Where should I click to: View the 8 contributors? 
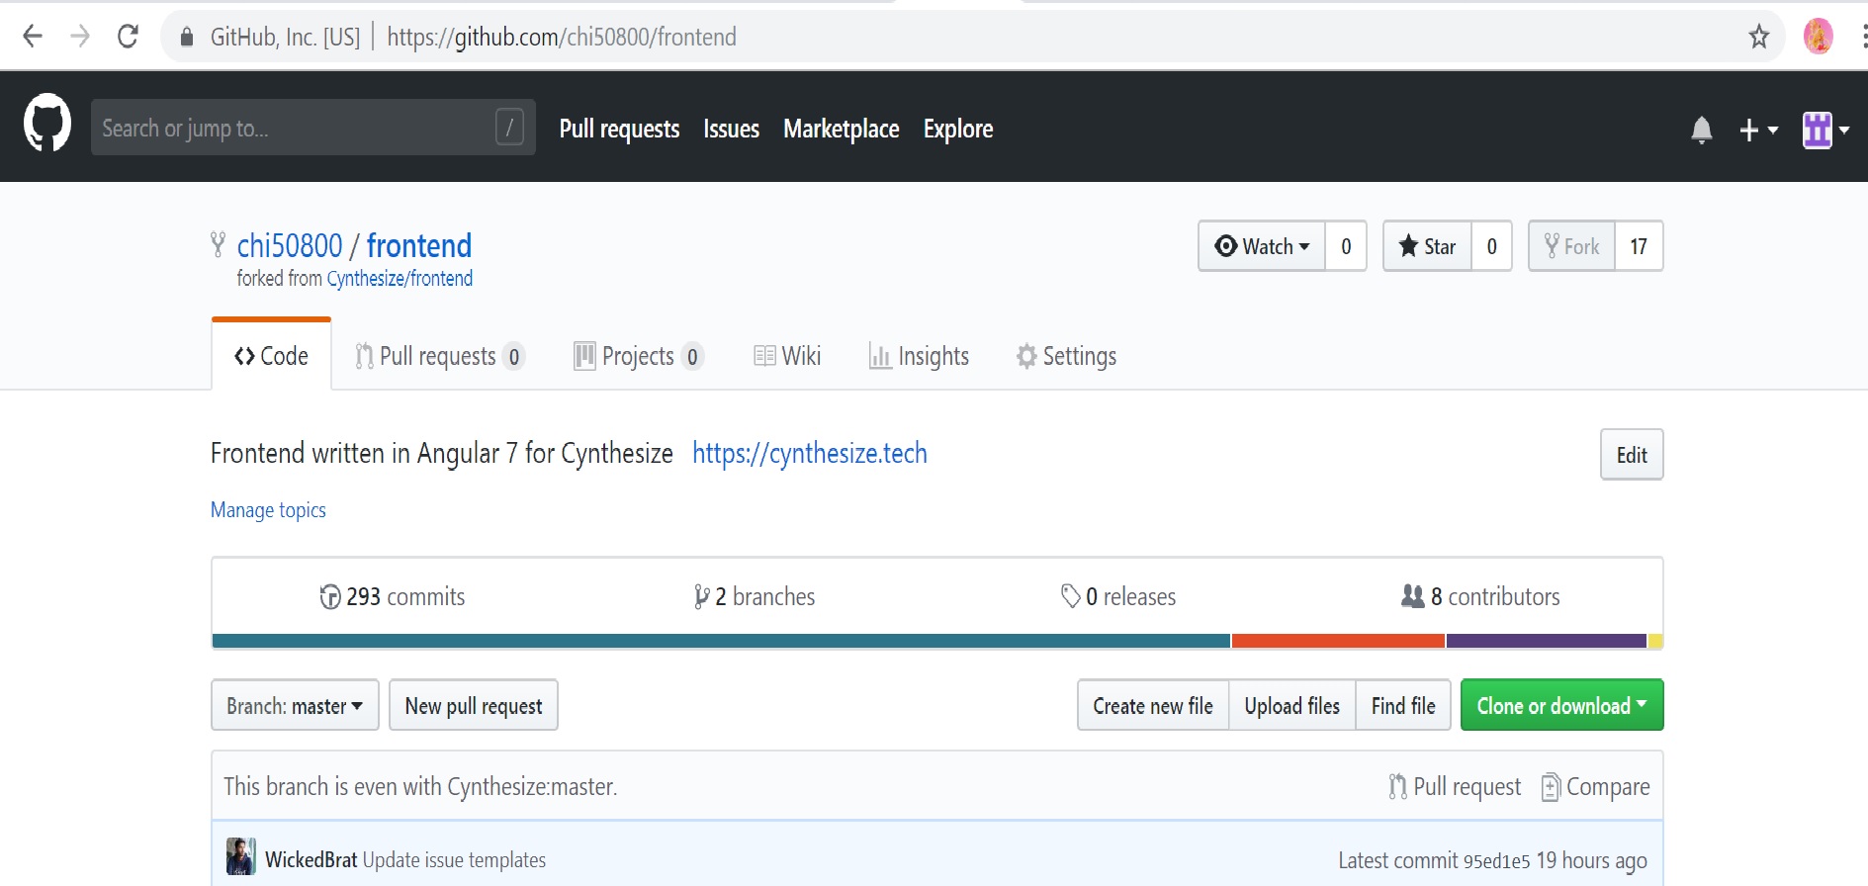point(1480,596)
